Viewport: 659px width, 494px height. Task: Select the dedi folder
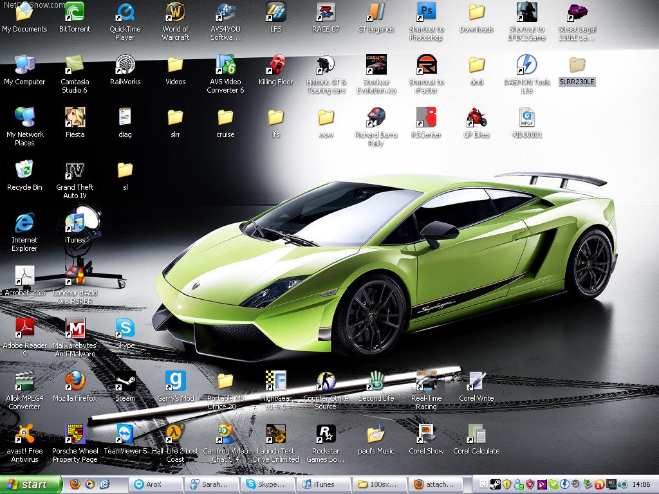coord(477,65)
